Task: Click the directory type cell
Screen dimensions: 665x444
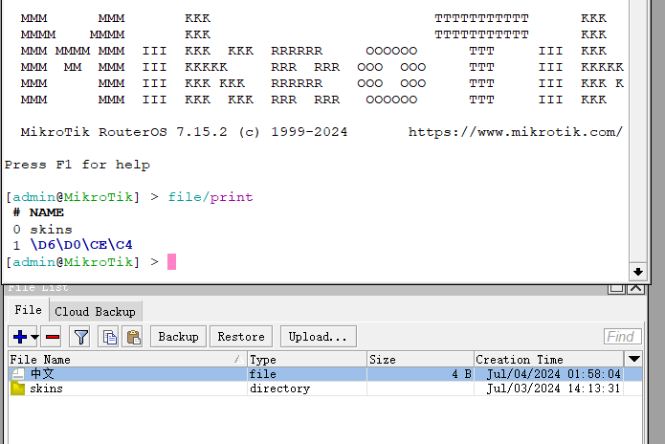Action: (307, 388)
